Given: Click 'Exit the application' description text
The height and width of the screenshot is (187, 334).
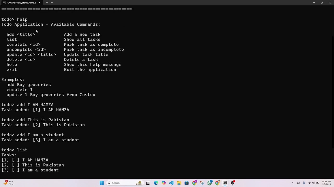Looking at the screenshot, I should 90,70.
